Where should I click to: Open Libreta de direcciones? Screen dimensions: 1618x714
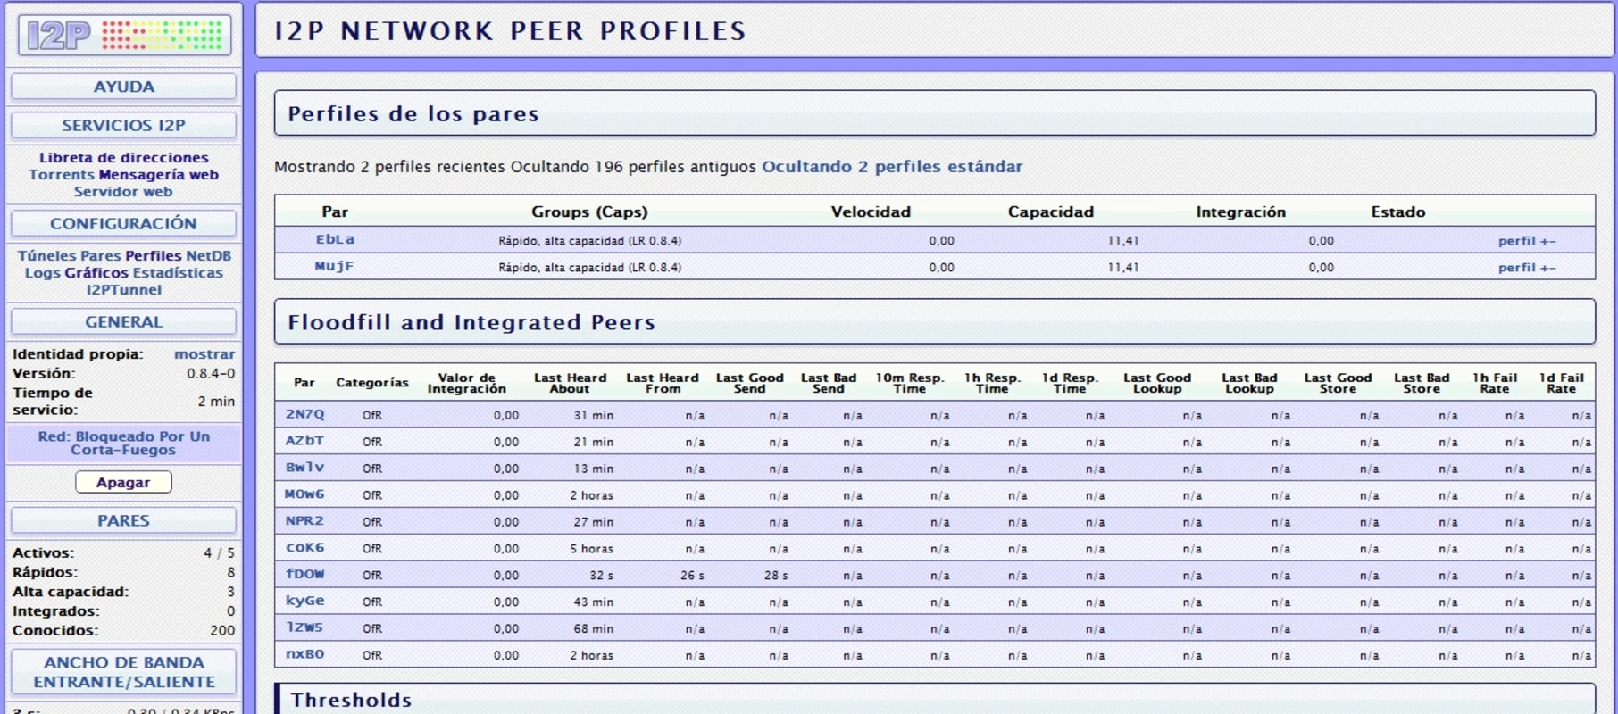(123, 157)
